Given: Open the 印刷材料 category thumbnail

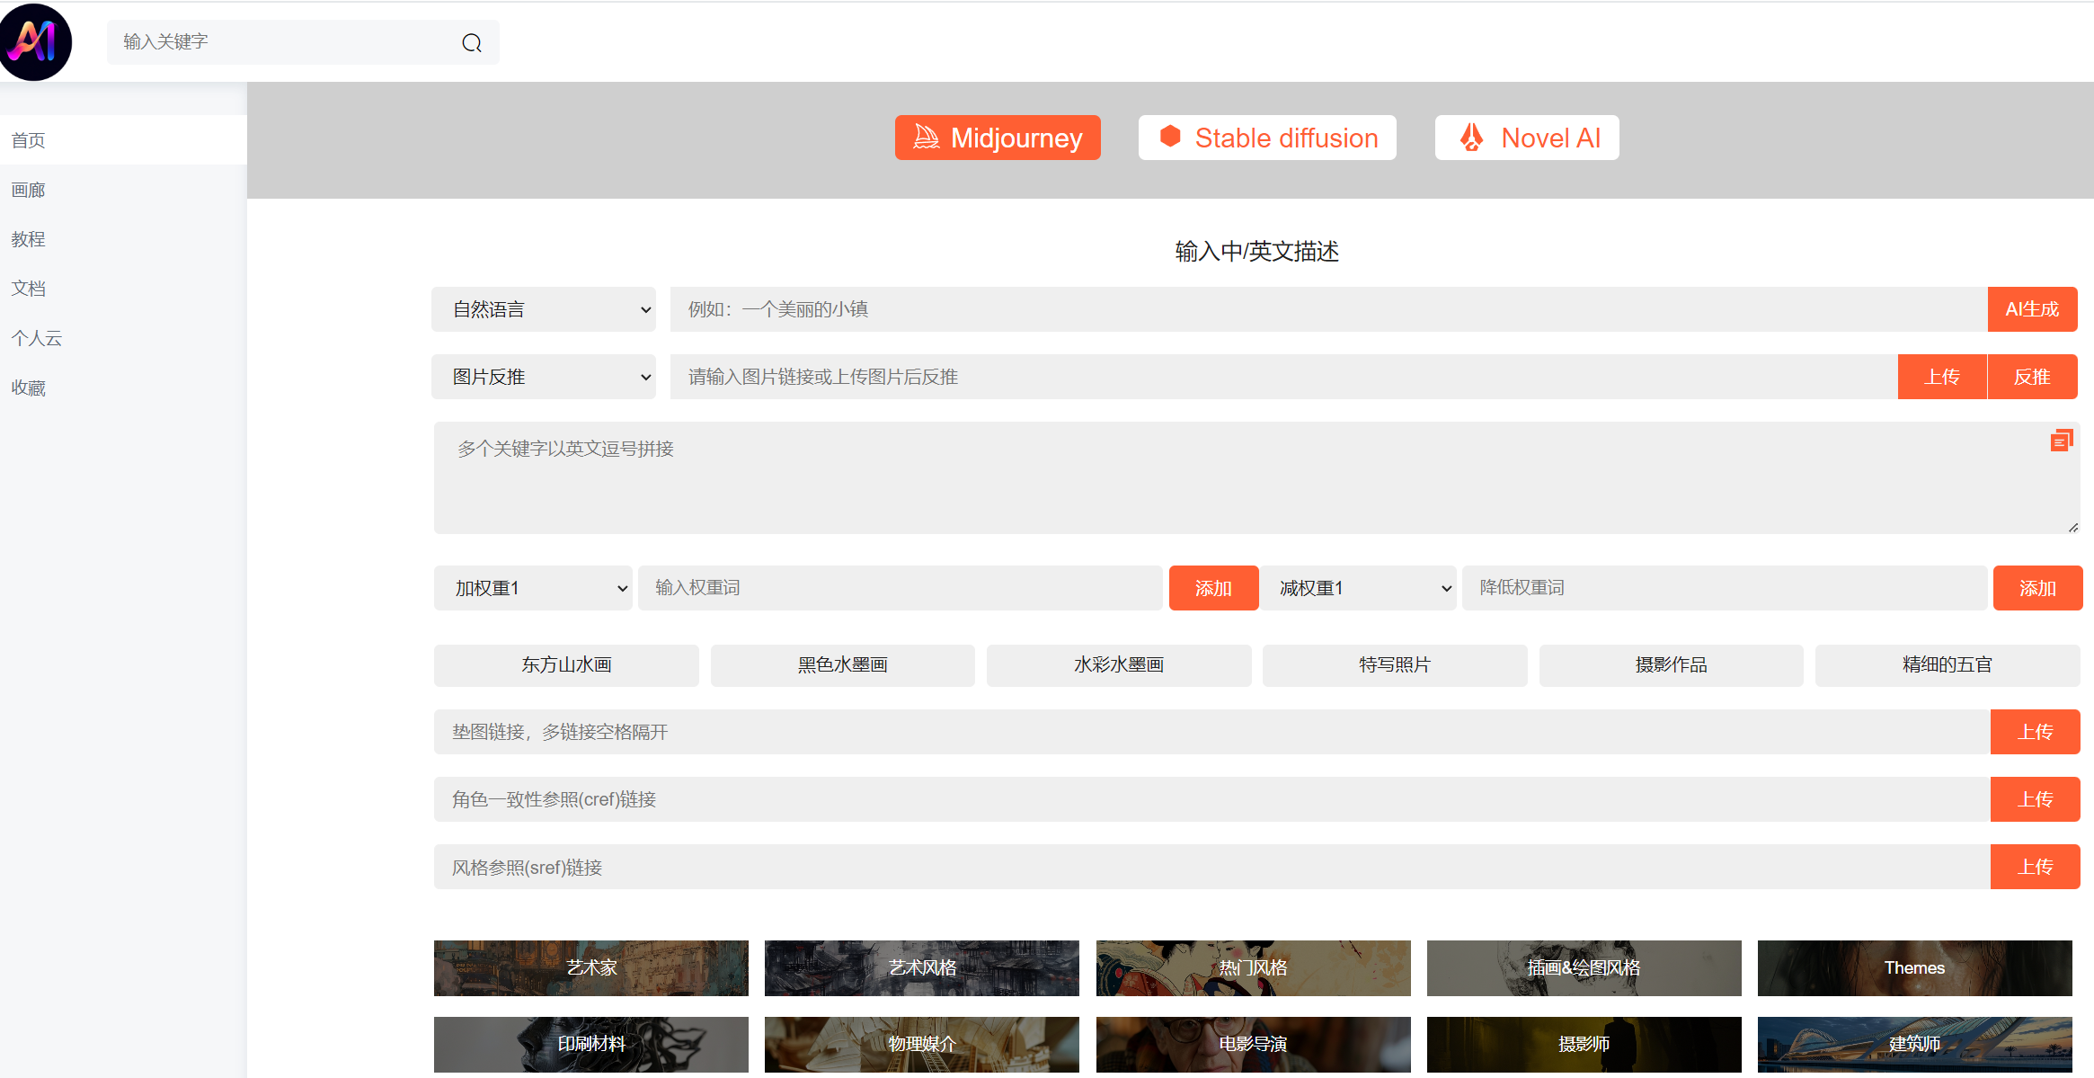Looking at the screenshot, I should (x=591, y=1045).
